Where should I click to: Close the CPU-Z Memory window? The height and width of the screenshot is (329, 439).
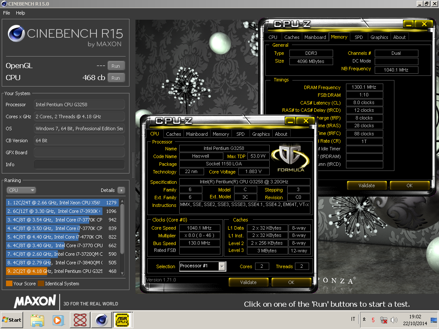coord(424,24)
